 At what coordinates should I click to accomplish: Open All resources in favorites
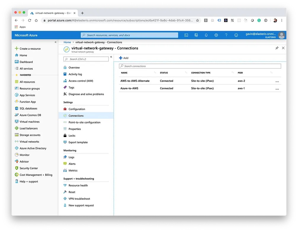coord(25,82)
